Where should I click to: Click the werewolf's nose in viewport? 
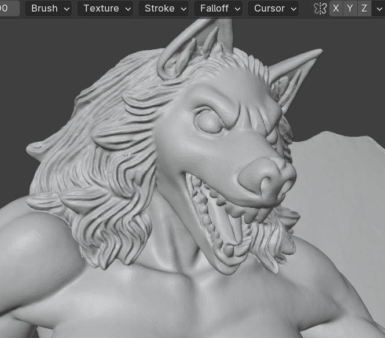click(267, 178)
